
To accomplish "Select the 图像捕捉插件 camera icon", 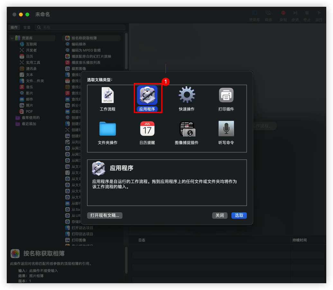I will (187, 129).
